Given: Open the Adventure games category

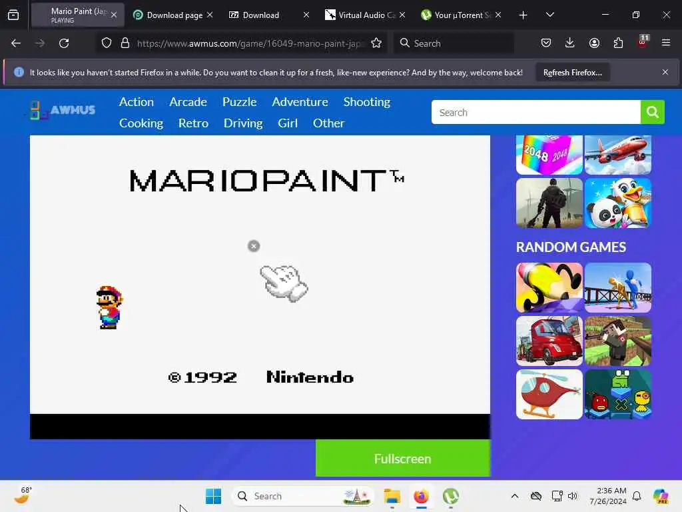Looking at the screenshot, I should pos(300,101).
